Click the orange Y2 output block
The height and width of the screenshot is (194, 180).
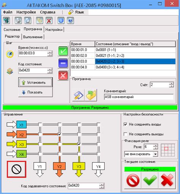[59, 166]
